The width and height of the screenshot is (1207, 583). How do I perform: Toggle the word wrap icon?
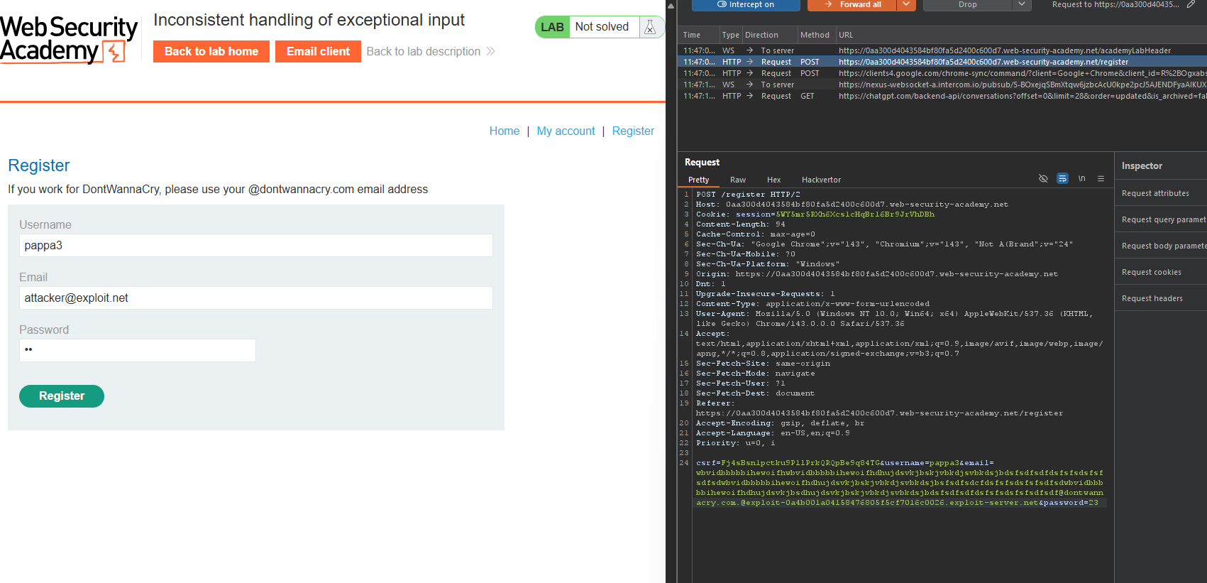(1062, 179)
